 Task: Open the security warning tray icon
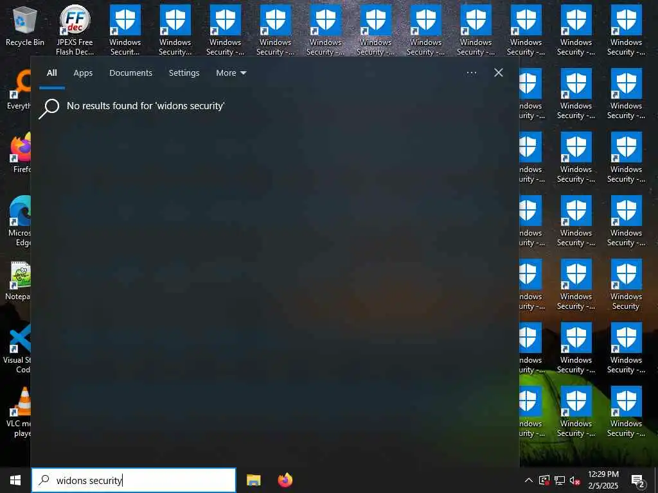(x=544, y=480)
